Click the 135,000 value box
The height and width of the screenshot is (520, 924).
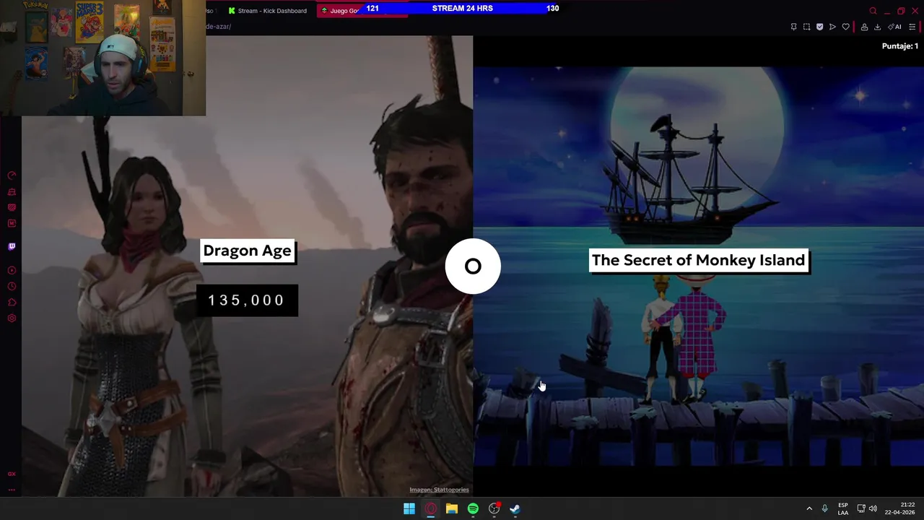coord(247,300)
